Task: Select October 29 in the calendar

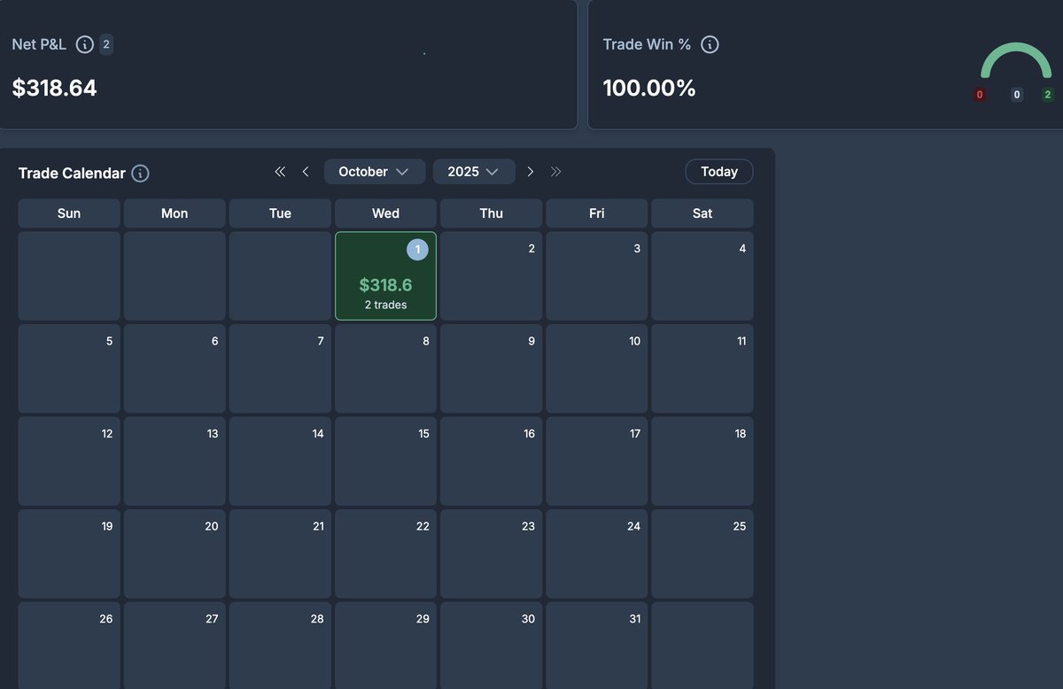Action: coord(385,646)
